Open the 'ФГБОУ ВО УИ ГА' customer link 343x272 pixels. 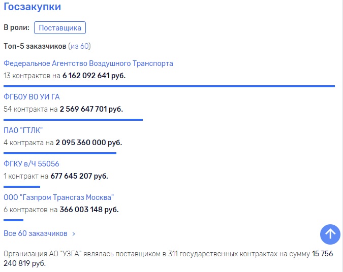tap(32, 97)
